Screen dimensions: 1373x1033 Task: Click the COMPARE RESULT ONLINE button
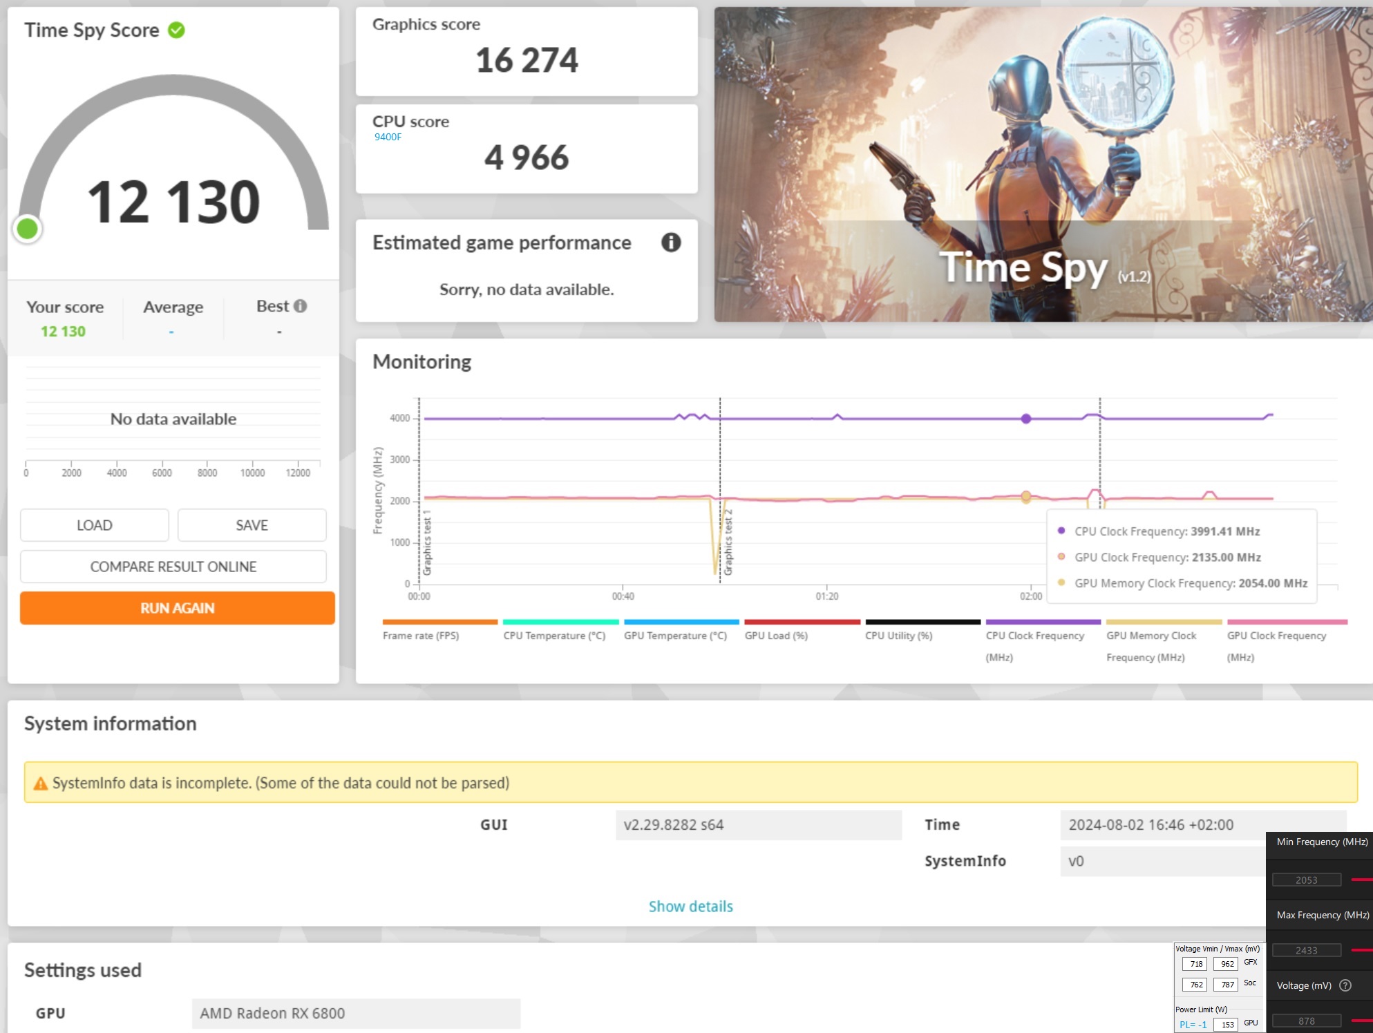[x=173, y=567]
